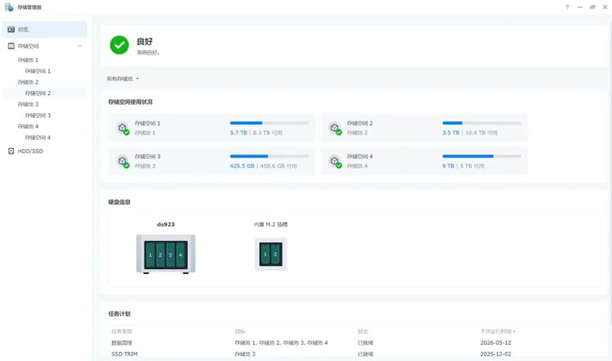Click the 目标 column header
Image resolution: width=612 pixels, height=361 pixels.
240,331
